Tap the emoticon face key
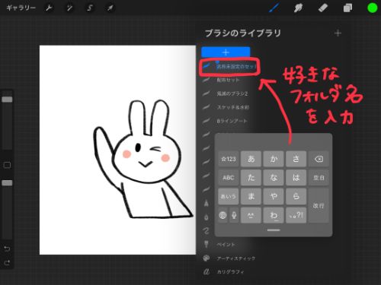Viewport: 381px width, 285px height. [251, 215]
